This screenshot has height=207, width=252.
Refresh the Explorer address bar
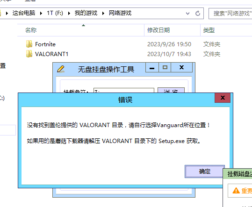[198, 13]
